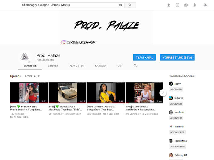Open YOUTUBE STUDIO (BETA) button
214x160 pixels.
177,58
